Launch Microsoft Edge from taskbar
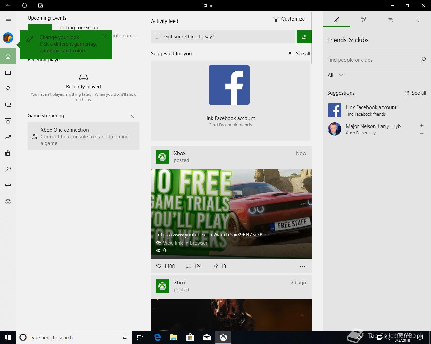This screenshot has width=431, height=344. [157, 337]
